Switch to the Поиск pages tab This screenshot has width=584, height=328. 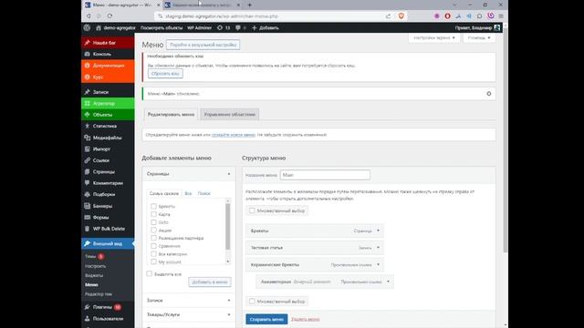(203, 193)
